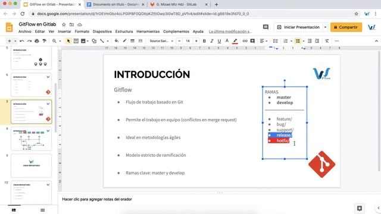This screenshot has height=214, width=381.
Task: Open La última modificación link
Action: coord(230,32)
